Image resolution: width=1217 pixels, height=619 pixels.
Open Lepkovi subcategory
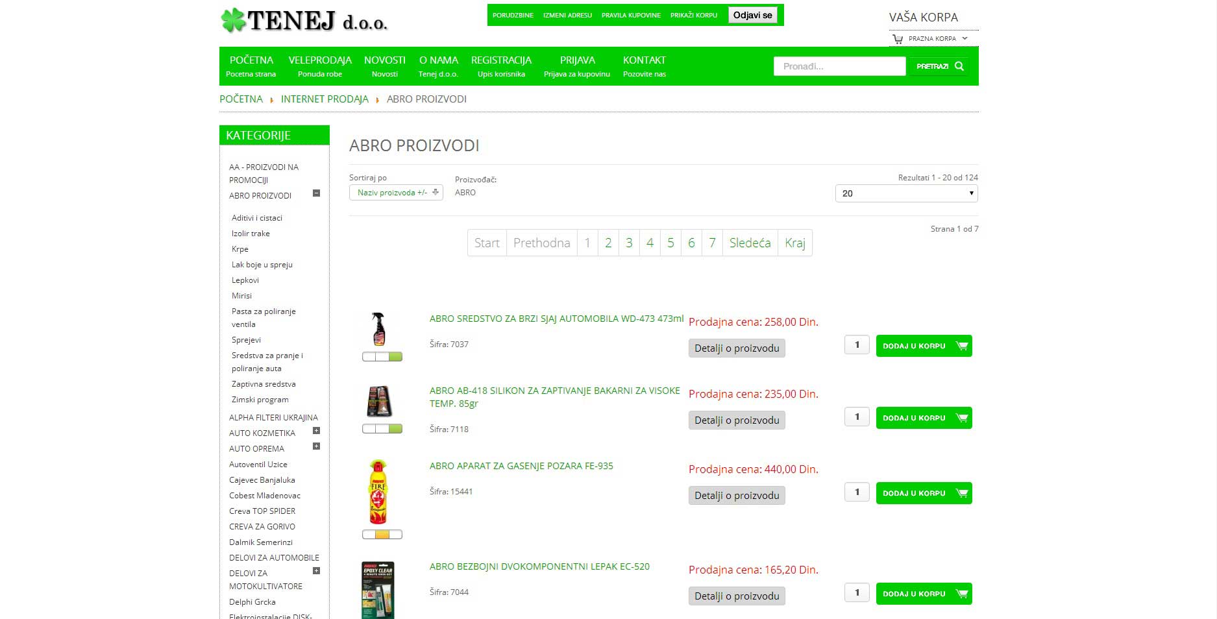(245, 280)
